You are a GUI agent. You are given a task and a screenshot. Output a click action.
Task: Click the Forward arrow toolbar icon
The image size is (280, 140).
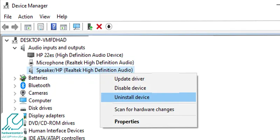pos(14,27)
